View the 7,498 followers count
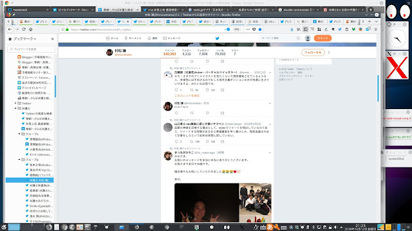This screenshot has height=231, width=412. coord(203,52)
